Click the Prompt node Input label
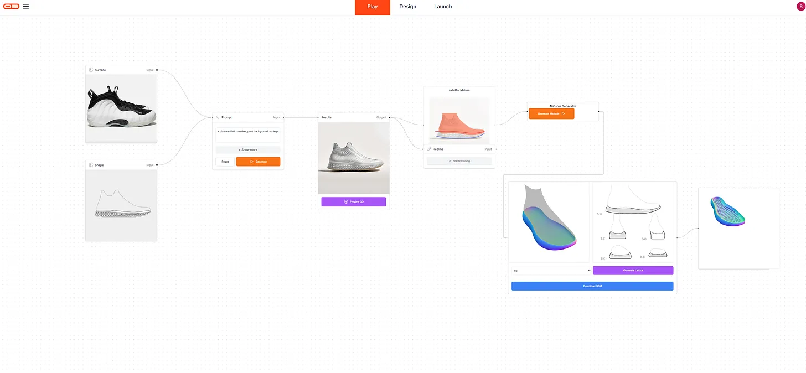Screen dimensions: 806x373 pos(277,118)
